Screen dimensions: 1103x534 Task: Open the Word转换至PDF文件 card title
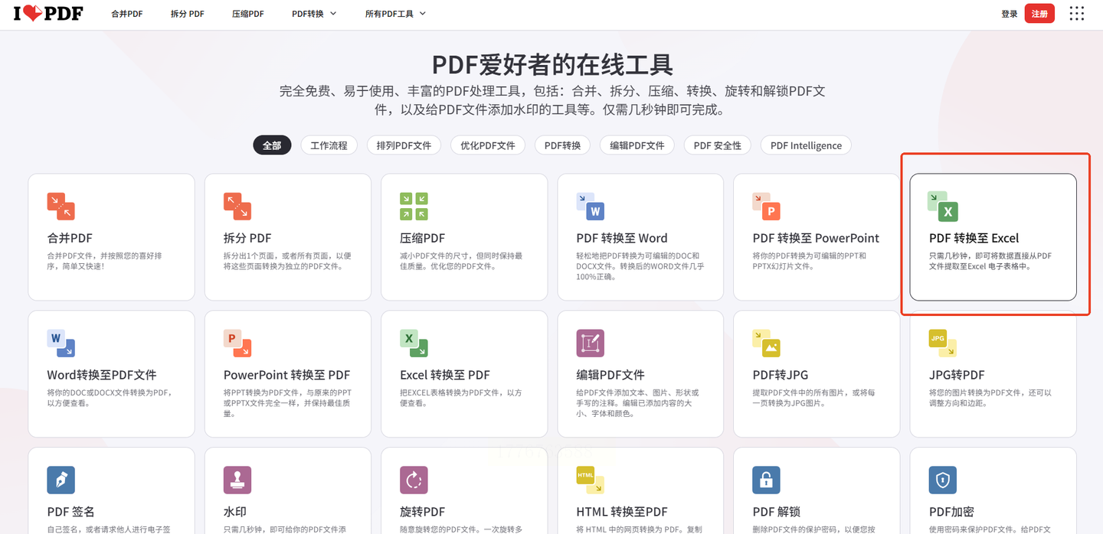102,375
